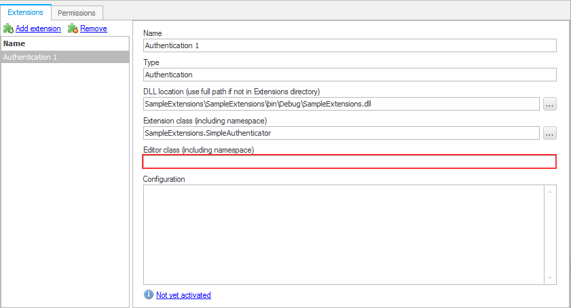
Task: Click the DLL location path field
Action: click(342, 104)
